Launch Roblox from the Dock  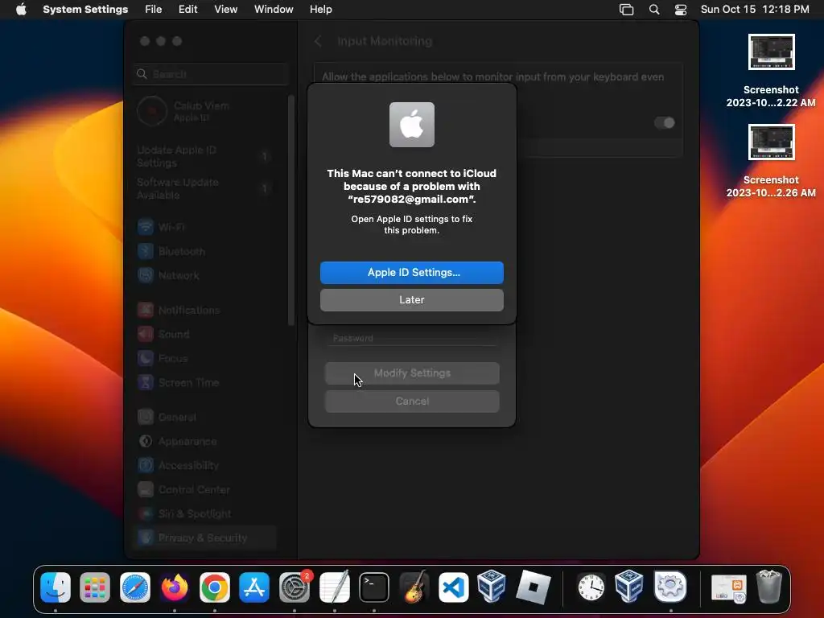533,587
